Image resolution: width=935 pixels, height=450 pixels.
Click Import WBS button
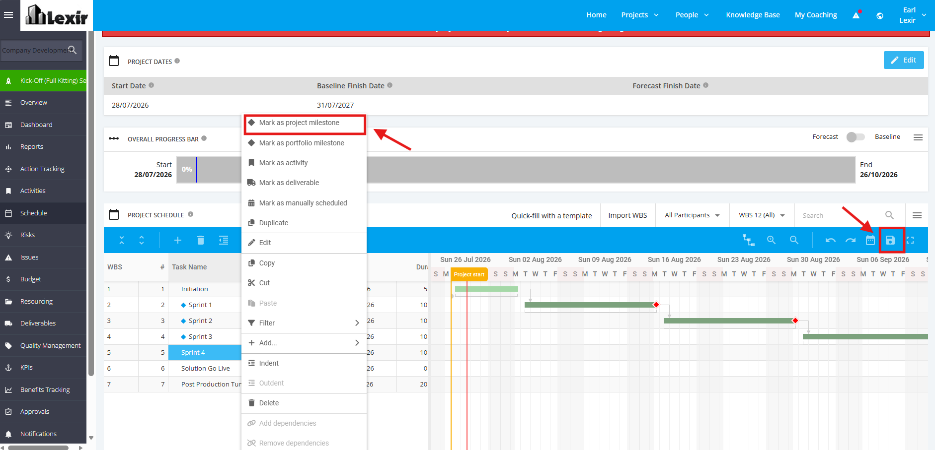pos(627,215)
